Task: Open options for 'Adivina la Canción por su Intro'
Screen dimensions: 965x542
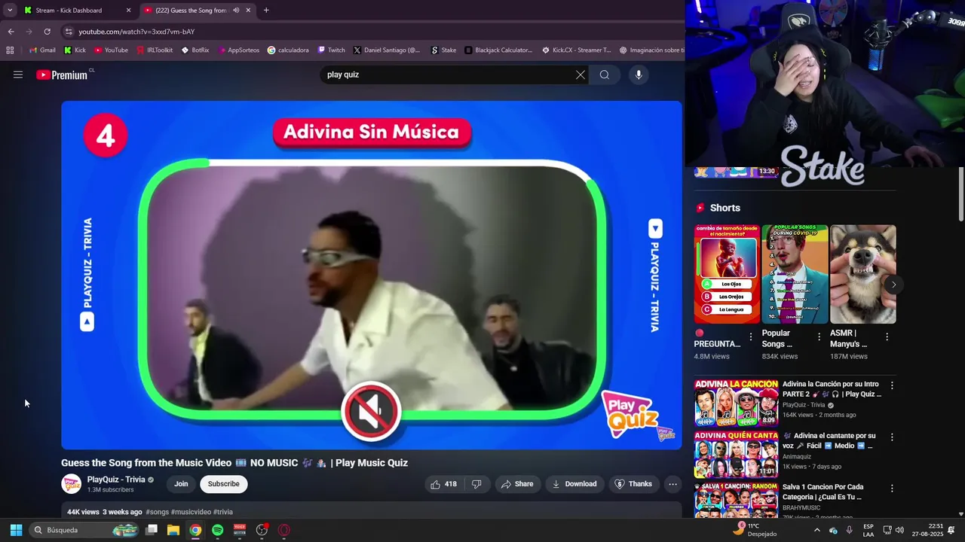Action: coord(892,385)
